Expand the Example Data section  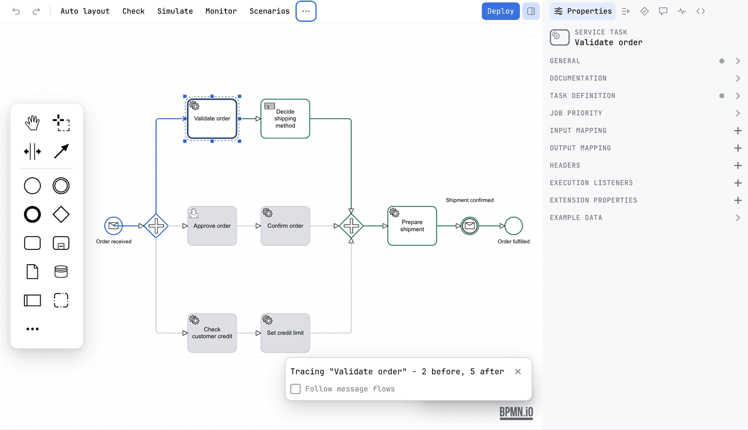(645, 218)
